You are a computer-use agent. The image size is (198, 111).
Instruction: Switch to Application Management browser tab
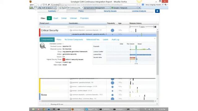tap(97, 8)
